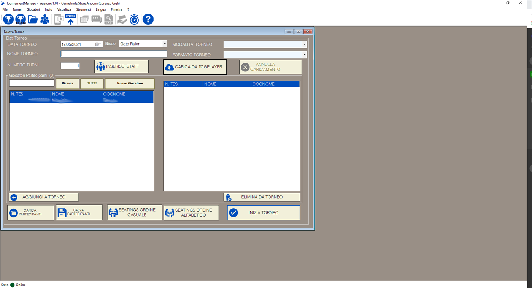Click the question mark help toolbar icon
Screen dimensions: 532x288
pyautogui.click(x=148, y=19)
